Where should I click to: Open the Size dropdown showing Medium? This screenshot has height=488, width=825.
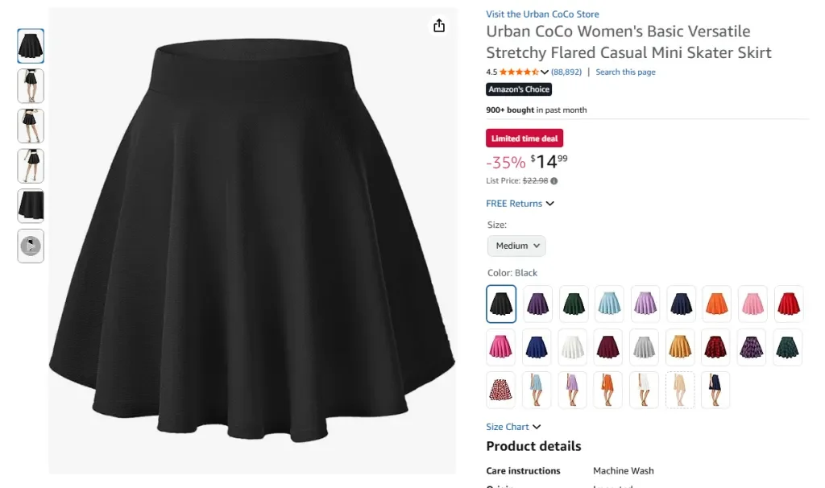pos(516,246)
